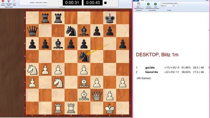Select the white bishop on e2
Image resolution: width=210 pixels, height=118 pixels.
click(x=84, y=95)
